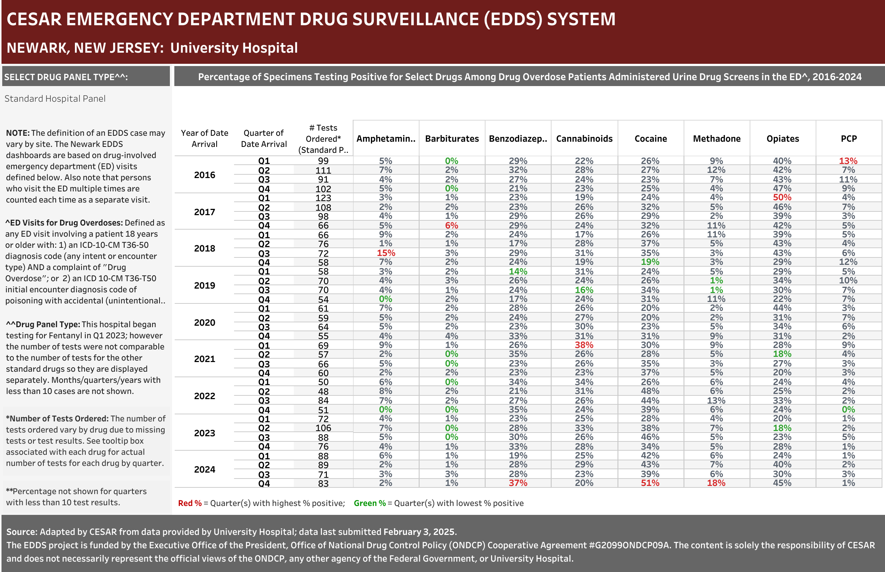This screenshot has height=572, width=885.
Task: Click the 111 tests ordered value for 2016 Q2
Action: (x=323, y=171)
